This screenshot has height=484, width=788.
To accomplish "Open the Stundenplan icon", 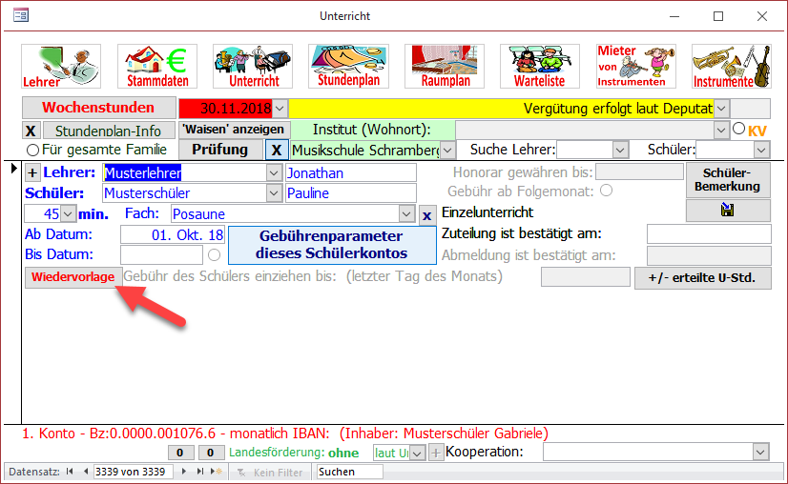I will click(x=348, y=66).
